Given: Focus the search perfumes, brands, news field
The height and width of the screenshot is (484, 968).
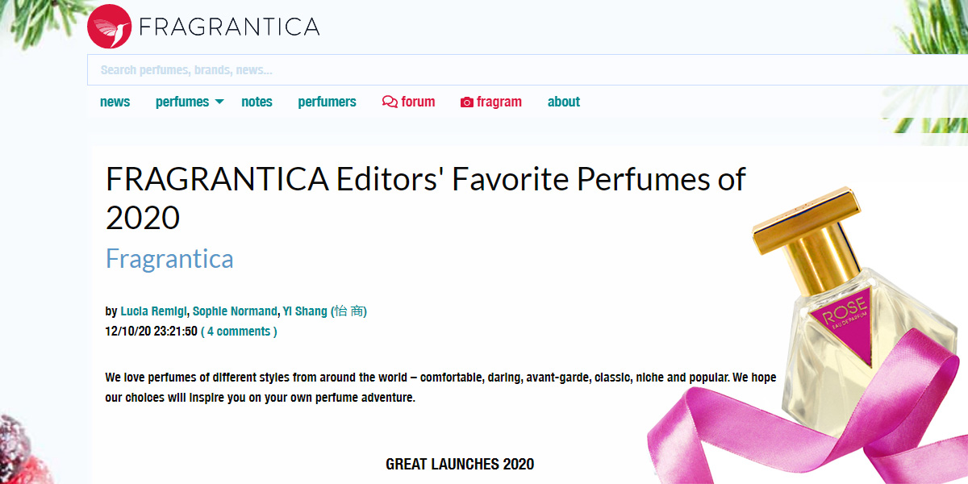Looking at the screenshot, I should point(484,70).
